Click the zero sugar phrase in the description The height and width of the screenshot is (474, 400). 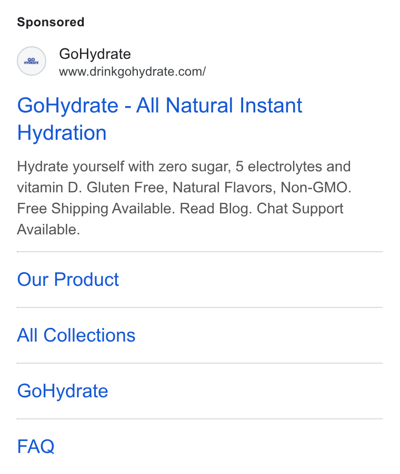click(195, 167)
